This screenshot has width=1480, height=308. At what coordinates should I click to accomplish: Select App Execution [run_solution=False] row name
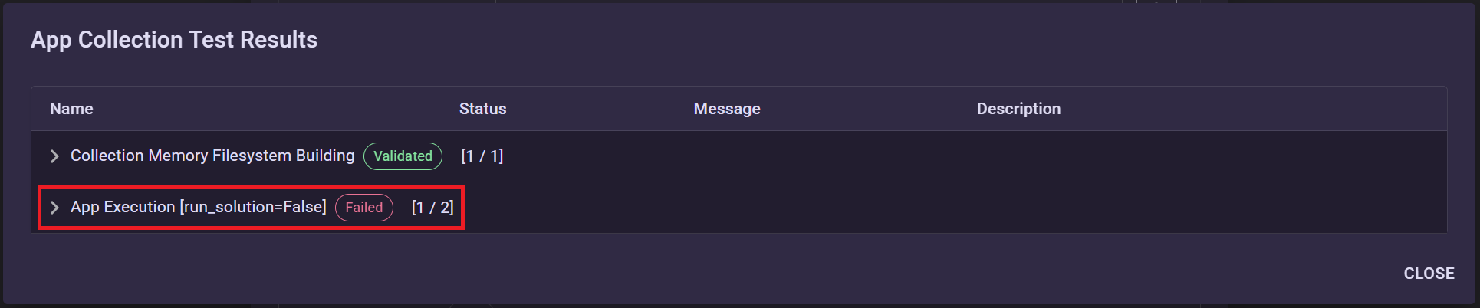click(198, 208)
